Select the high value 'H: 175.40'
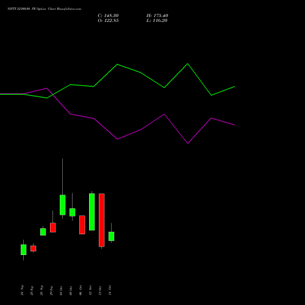The height and width of the screenshot is (305, 305). click(157, 16)
